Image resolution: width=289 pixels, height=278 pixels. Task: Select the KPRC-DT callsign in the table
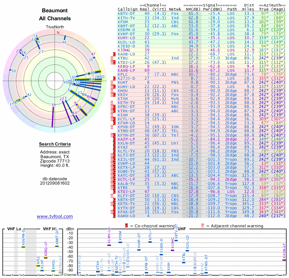pos(126,107)
